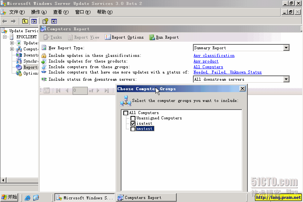Click the Forward arrow toolbar icon

(x=13, y=21)
